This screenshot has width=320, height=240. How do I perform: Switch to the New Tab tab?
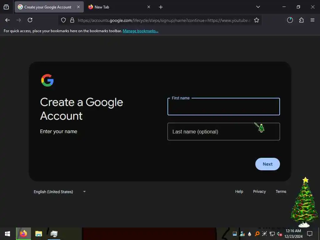pos(119,7)
